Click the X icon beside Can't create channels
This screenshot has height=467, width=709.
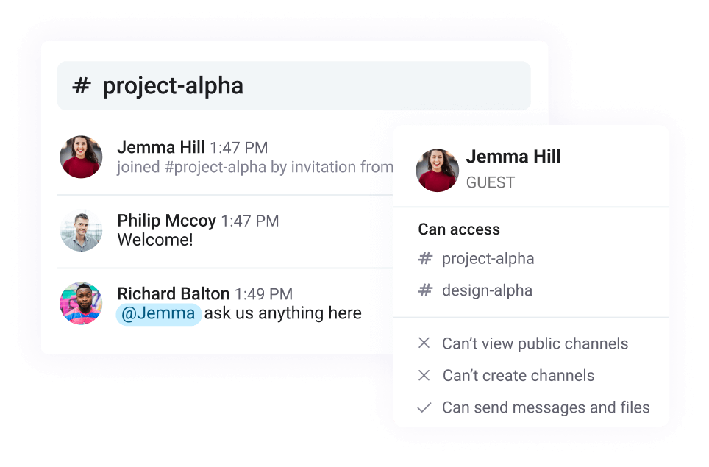pos(424,375)
